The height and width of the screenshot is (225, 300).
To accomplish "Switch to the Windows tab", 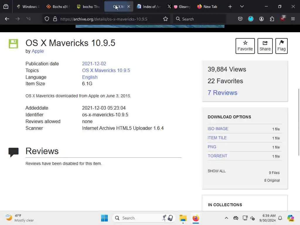I will tap(28, 6).
